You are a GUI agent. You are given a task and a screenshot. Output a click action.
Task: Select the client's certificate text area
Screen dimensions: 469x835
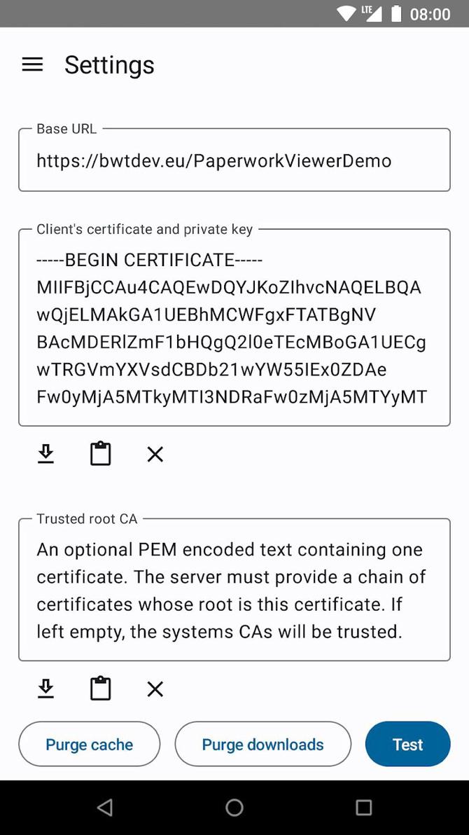(234, 327)
